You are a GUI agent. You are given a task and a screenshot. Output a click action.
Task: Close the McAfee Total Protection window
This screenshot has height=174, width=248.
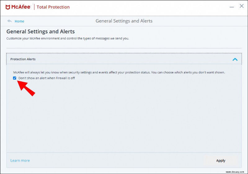[x=241, y=6]
